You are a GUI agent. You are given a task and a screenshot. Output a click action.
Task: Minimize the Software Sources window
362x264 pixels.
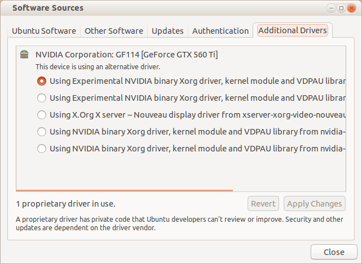pos(331,8)
